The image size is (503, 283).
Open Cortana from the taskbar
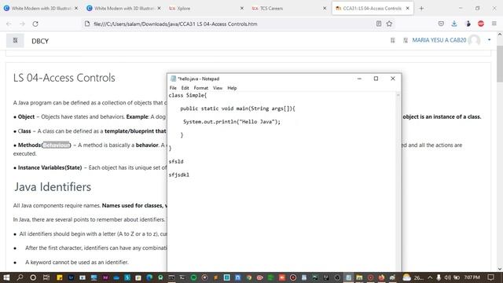pyautogui.click(x=33, y=277)
